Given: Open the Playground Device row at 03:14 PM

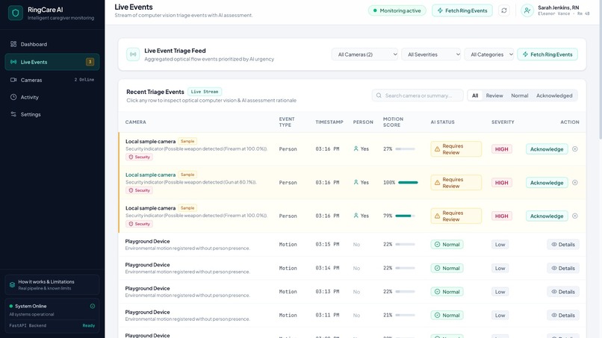Looking at the screenshot, I should (x=352, y=268).
